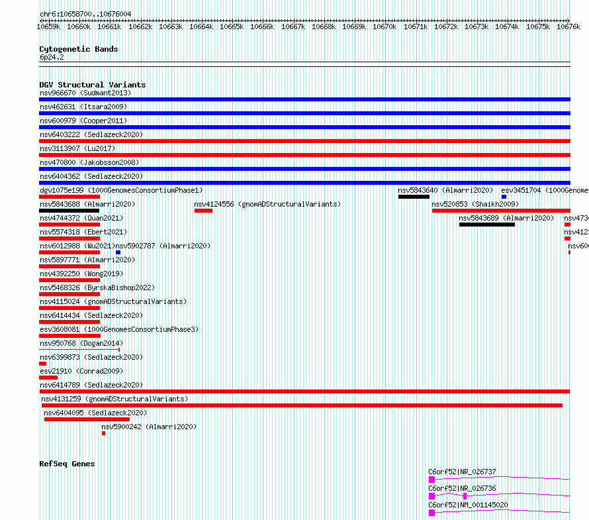Viewport: 589px width, 520px height.
Task: Open nsv4115024 (gnomADStructuralVariants) label
Action: point(113,301)
